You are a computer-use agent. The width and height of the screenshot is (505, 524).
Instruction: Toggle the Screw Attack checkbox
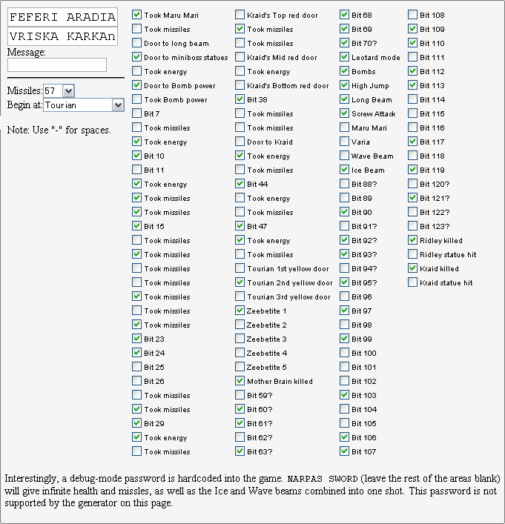click(345, 113)
